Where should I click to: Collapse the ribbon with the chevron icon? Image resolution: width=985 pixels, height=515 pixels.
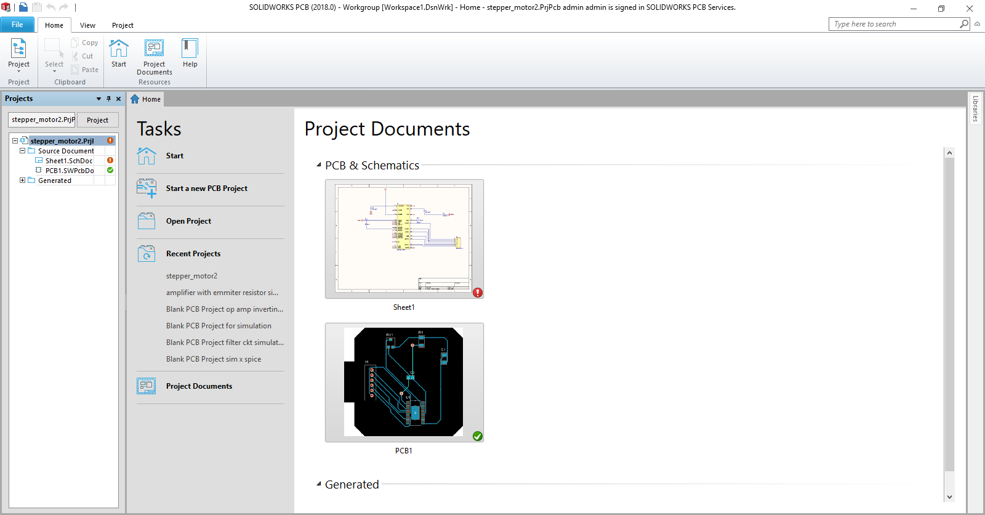coord(977,24)
